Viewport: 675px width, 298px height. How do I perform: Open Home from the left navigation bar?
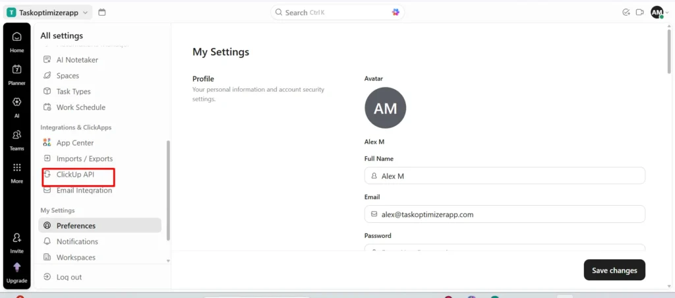[16, 42]
